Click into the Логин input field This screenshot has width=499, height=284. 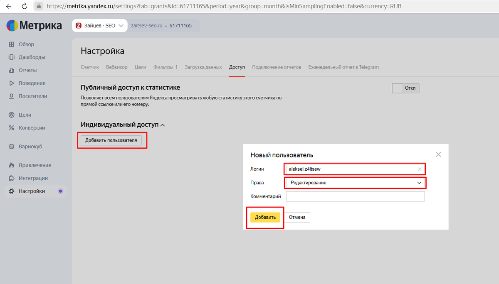356,169
